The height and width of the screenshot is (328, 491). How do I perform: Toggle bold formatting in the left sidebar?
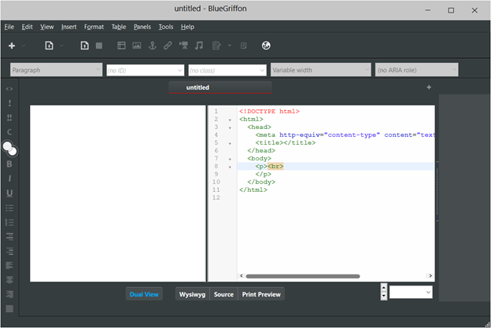click(x=9, y=164)
